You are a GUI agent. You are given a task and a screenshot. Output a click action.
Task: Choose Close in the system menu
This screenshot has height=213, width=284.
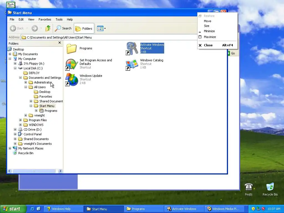pyautogui.click(x=217, y=45)
